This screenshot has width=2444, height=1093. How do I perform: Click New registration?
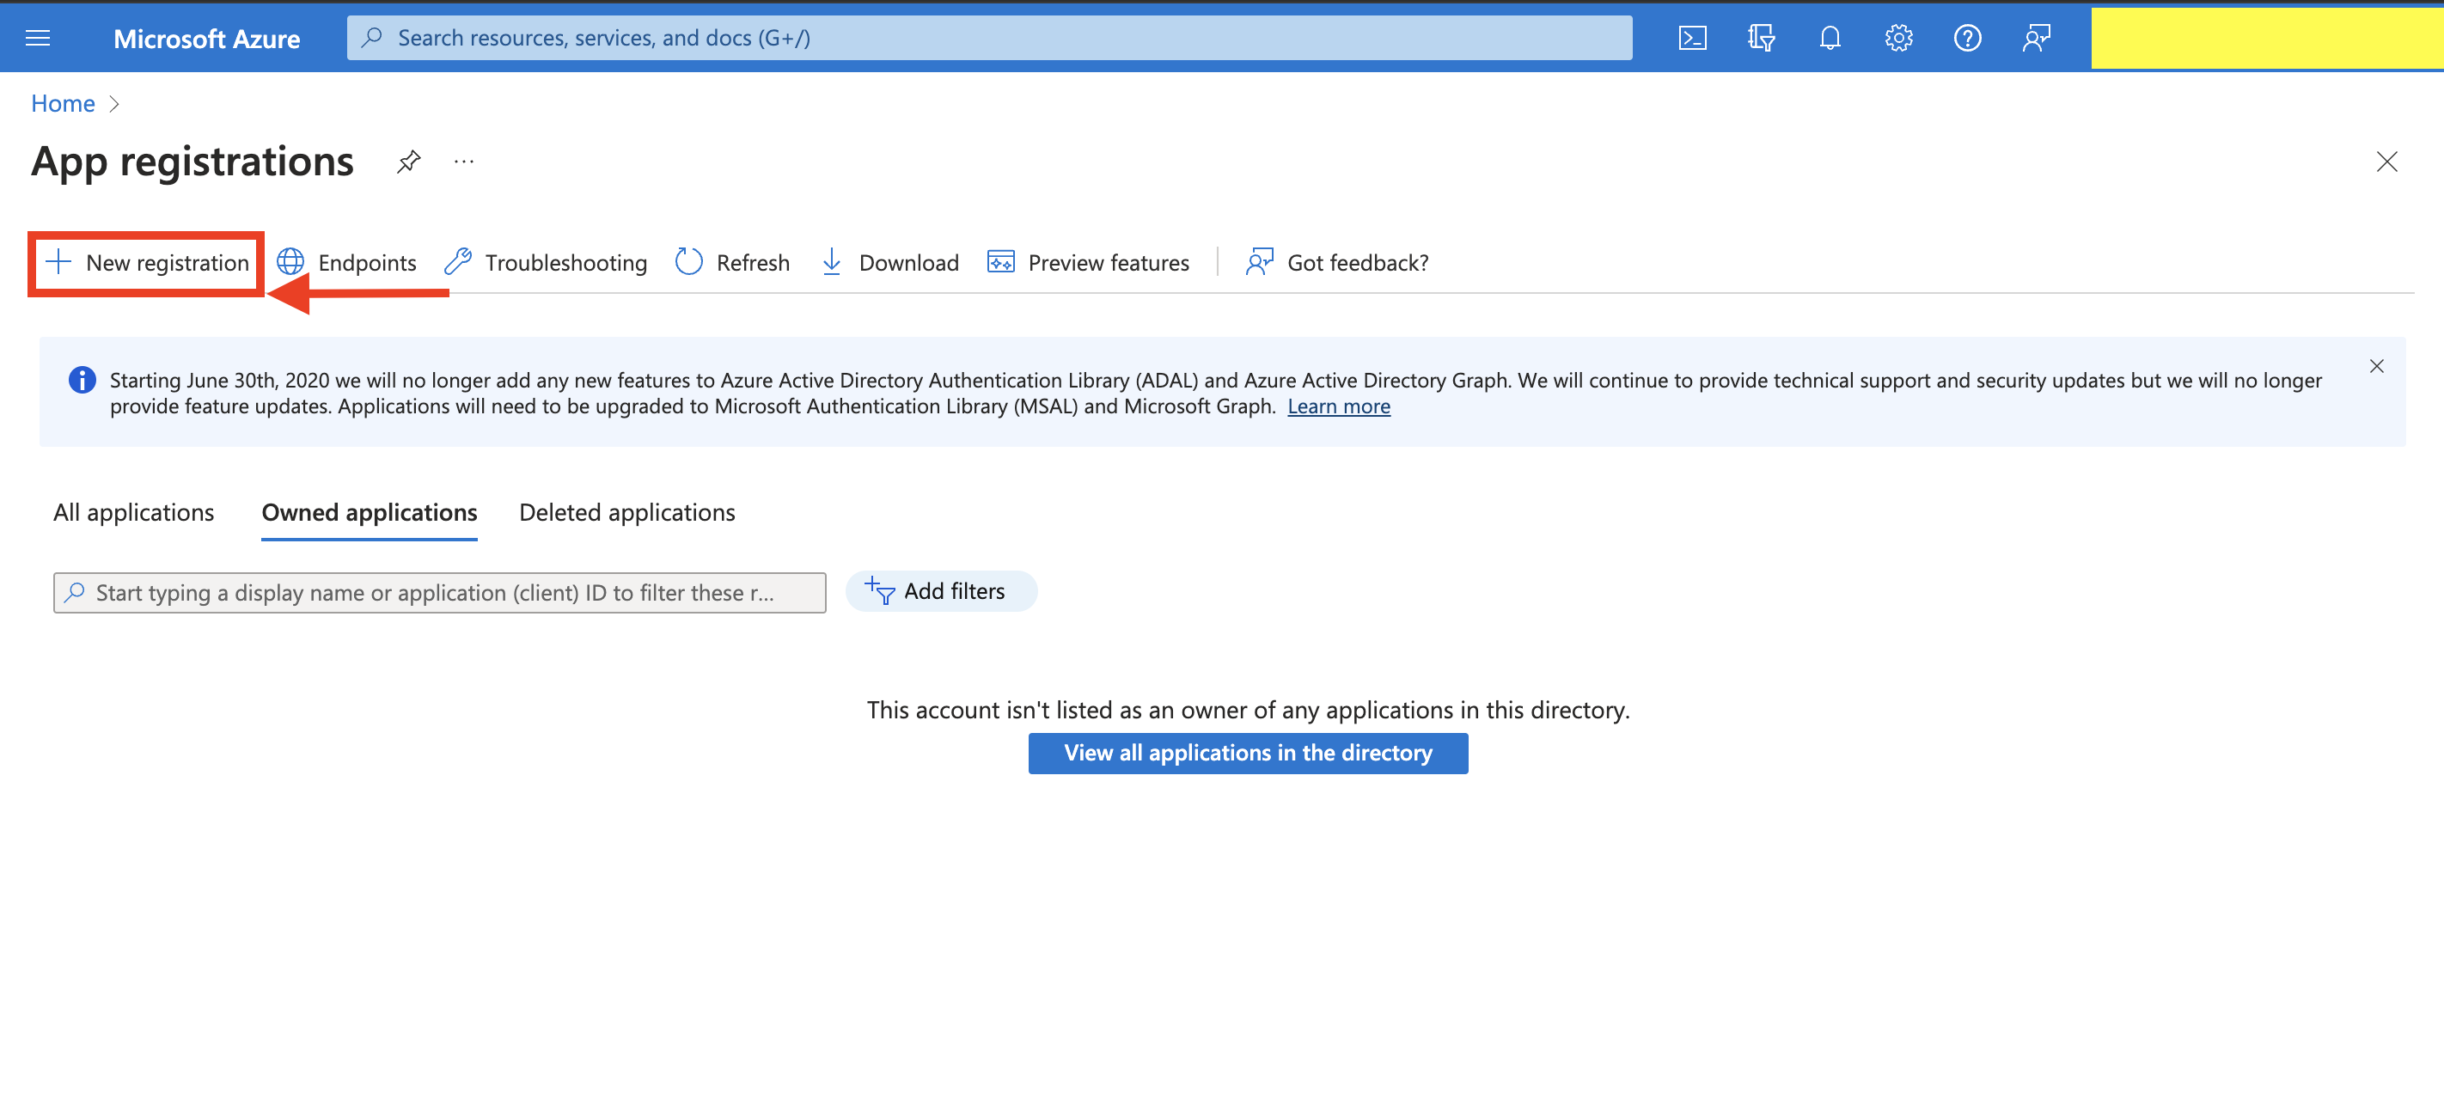[147, 263]
